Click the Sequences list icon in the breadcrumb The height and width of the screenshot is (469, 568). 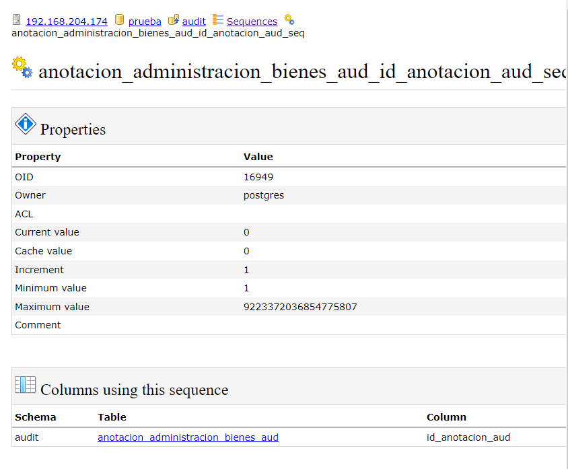tap(218, 21)
